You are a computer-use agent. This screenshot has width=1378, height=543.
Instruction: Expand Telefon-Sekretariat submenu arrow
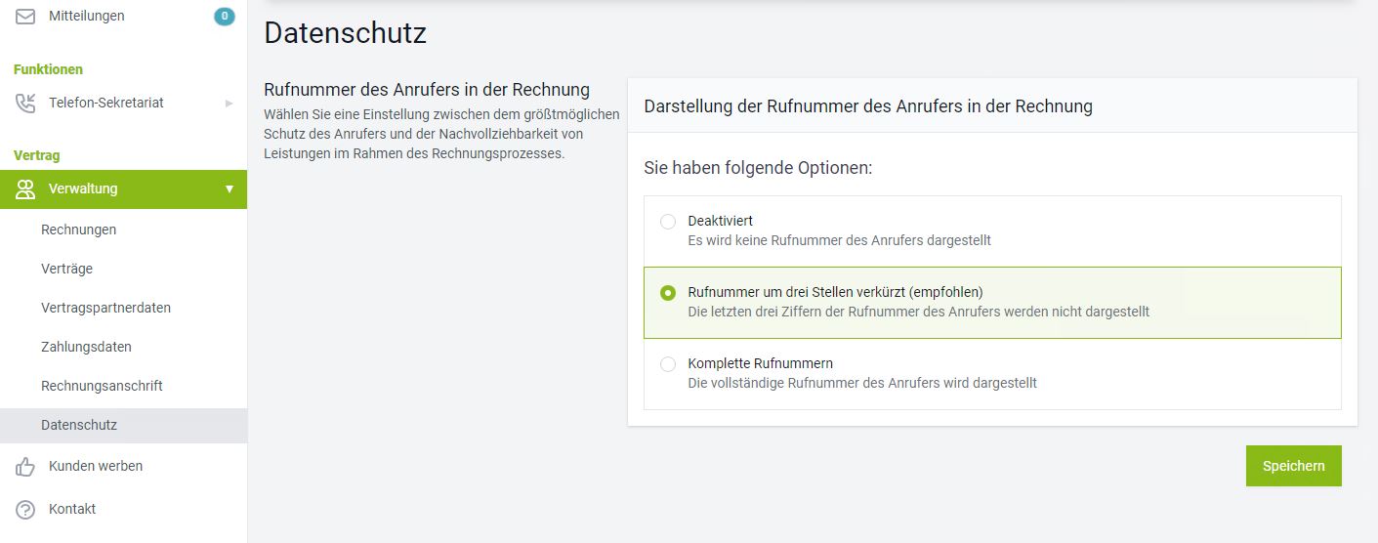tap(230, 103)
